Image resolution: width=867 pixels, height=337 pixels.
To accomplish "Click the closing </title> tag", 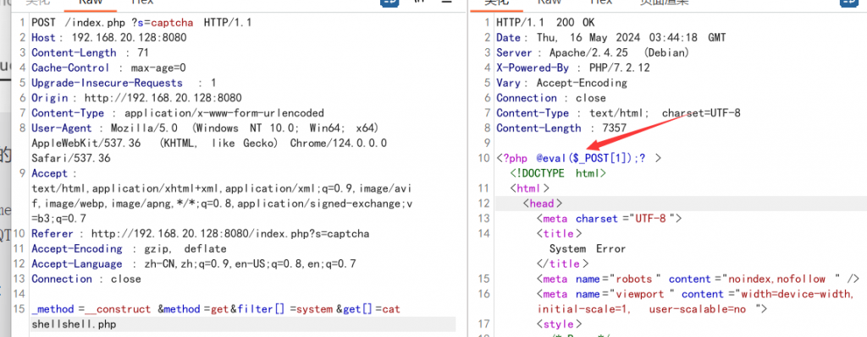I will tap(562, 264).
